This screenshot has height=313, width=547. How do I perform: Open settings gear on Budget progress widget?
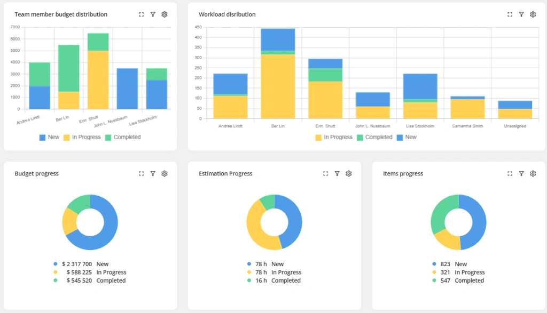click(165, 173)
